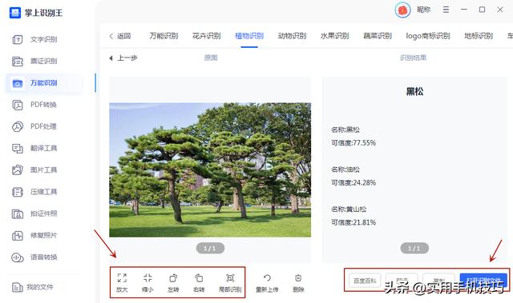Open 翻译工具 in the sidebar

point(34,149)
